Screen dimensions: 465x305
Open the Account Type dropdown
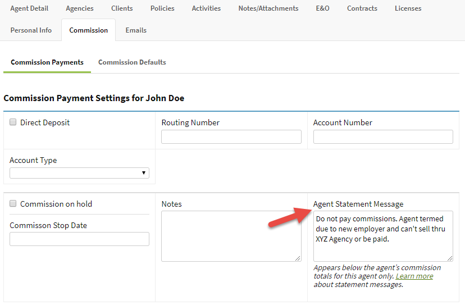tap(80, 173)
